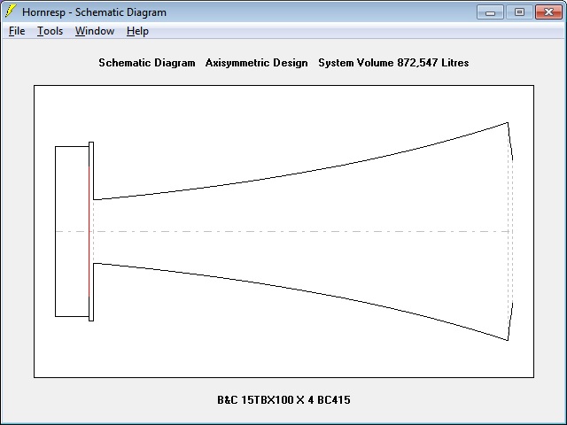Open the Window menu
Image resolution: width=567 pixels, height=425 pixels.
(x=95, y=31)
